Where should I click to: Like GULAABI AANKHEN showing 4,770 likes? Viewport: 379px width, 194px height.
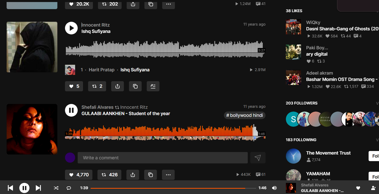click(79, 175)
